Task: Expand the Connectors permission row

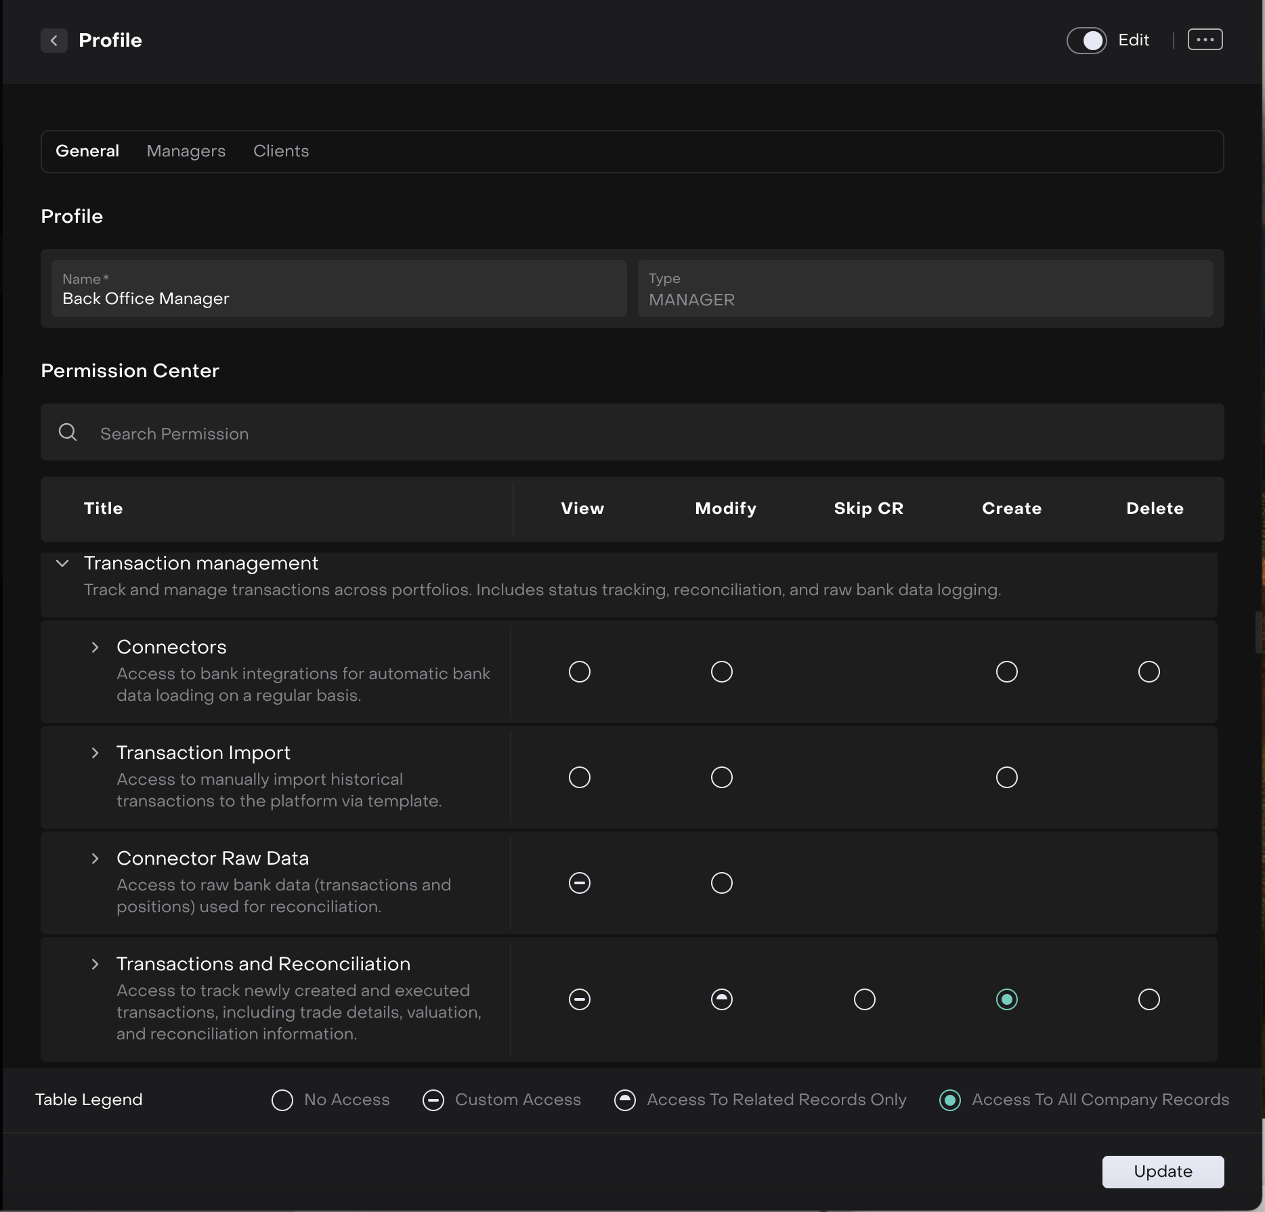Action: (x=95, y=647)
